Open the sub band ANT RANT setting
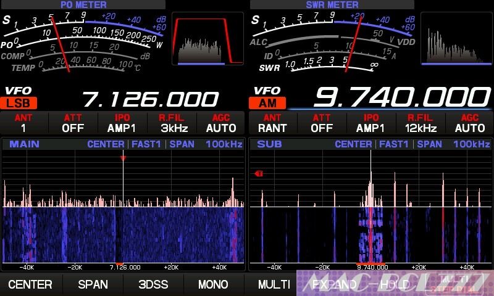 (272, 123)
